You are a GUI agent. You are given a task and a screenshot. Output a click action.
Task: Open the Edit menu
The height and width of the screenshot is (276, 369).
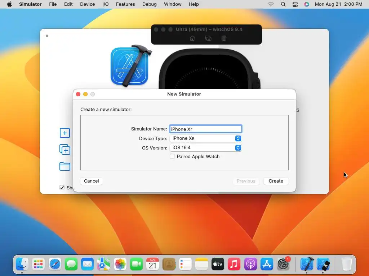[x=68, y=4]
